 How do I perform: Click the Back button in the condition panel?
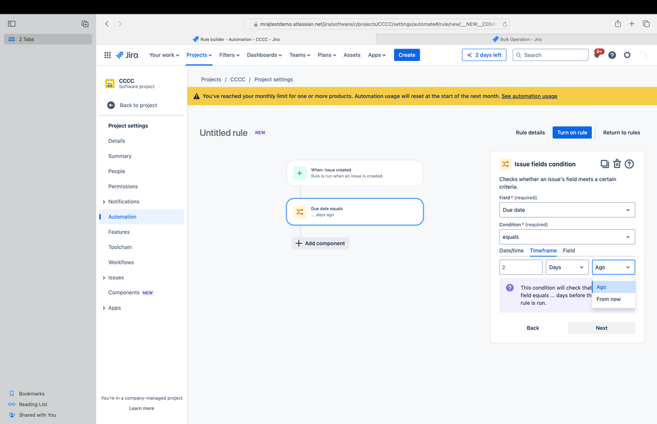[x=533, y=328]
